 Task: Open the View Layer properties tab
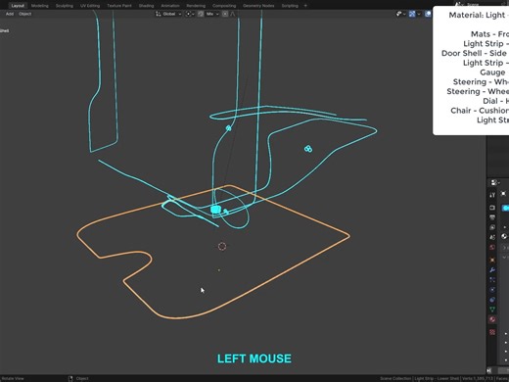pos(492,227)
